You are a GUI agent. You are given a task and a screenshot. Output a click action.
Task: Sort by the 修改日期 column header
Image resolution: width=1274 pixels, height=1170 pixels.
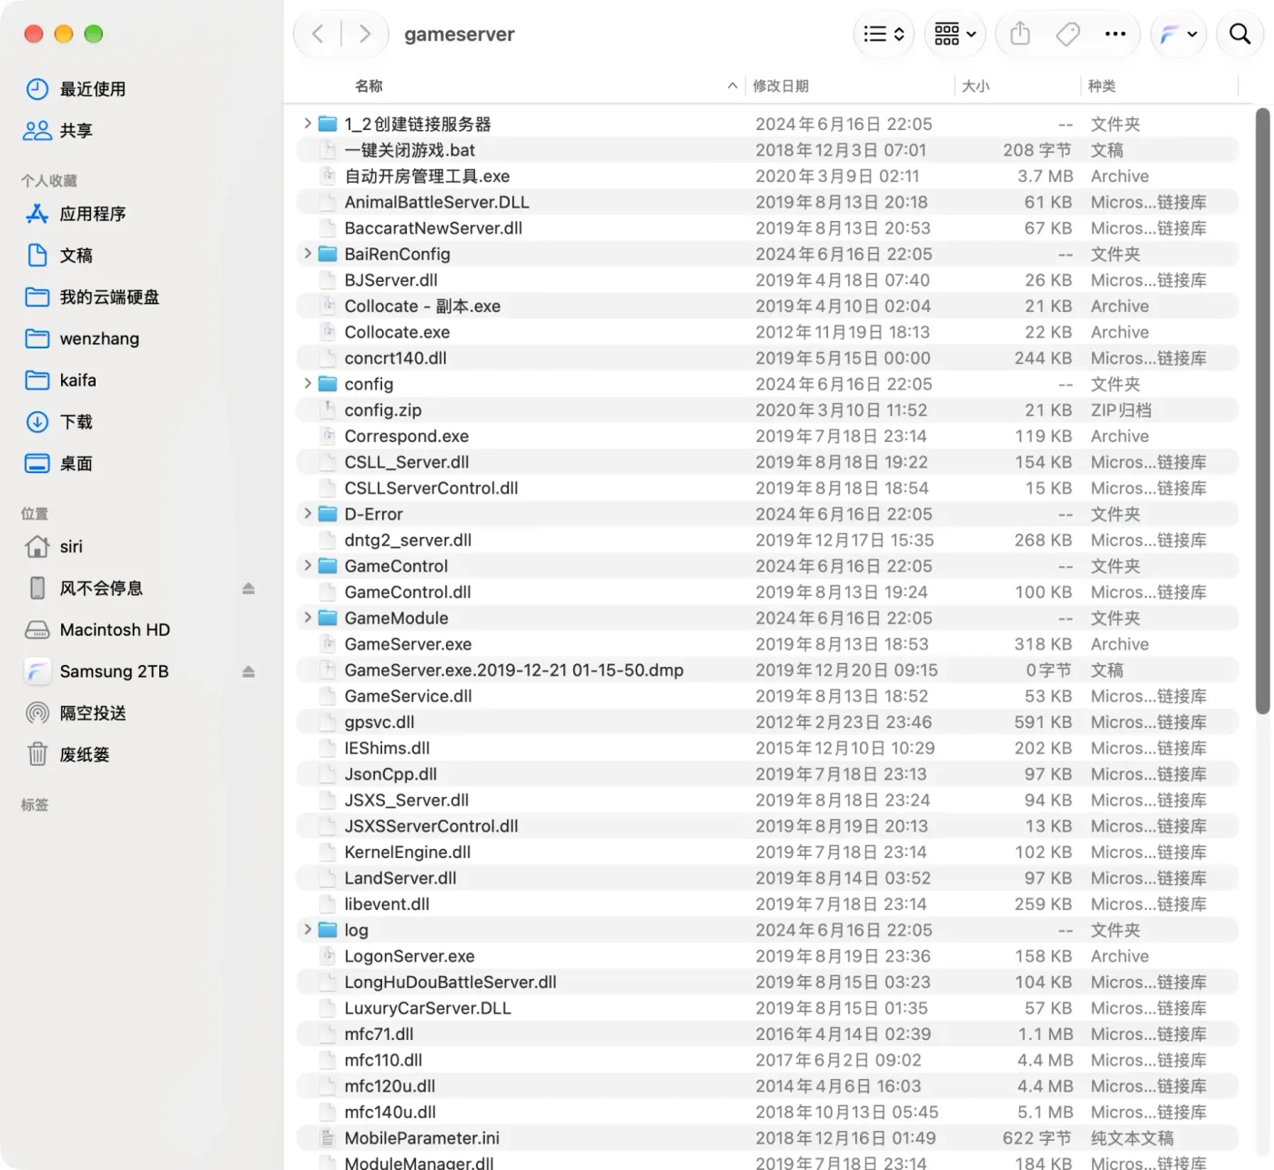tap(781, 86)
